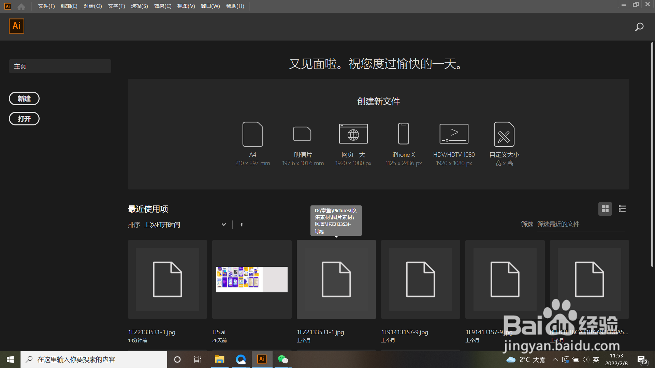This screenshot has height=368, width=655.
Task: Expand the sort by (上次打开时间) dropdown
Action: coord(223,225)
